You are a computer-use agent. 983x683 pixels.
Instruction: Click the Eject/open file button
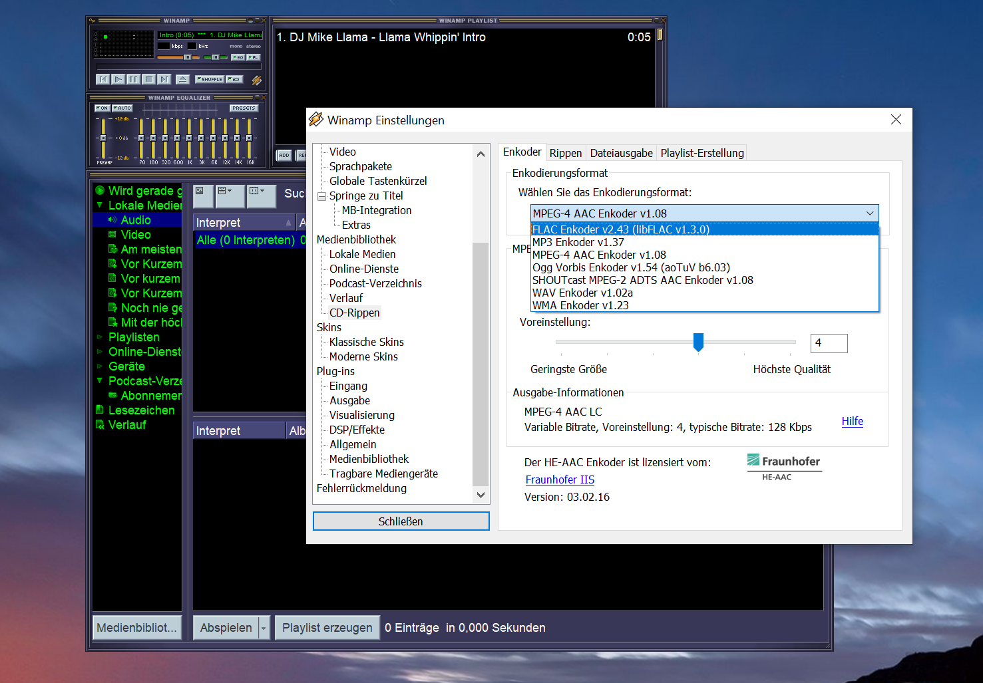182,79
